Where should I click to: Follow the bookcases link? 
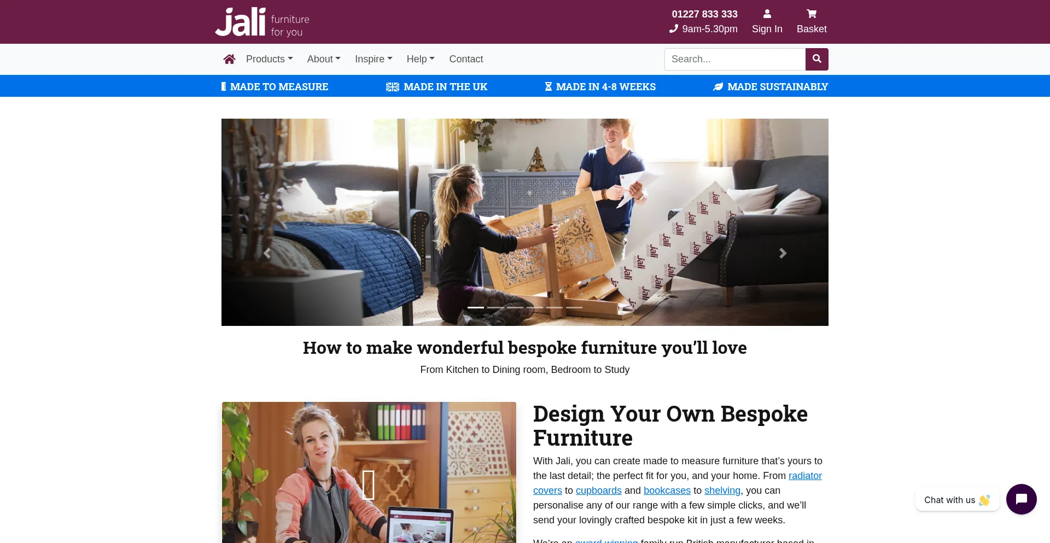667,491
